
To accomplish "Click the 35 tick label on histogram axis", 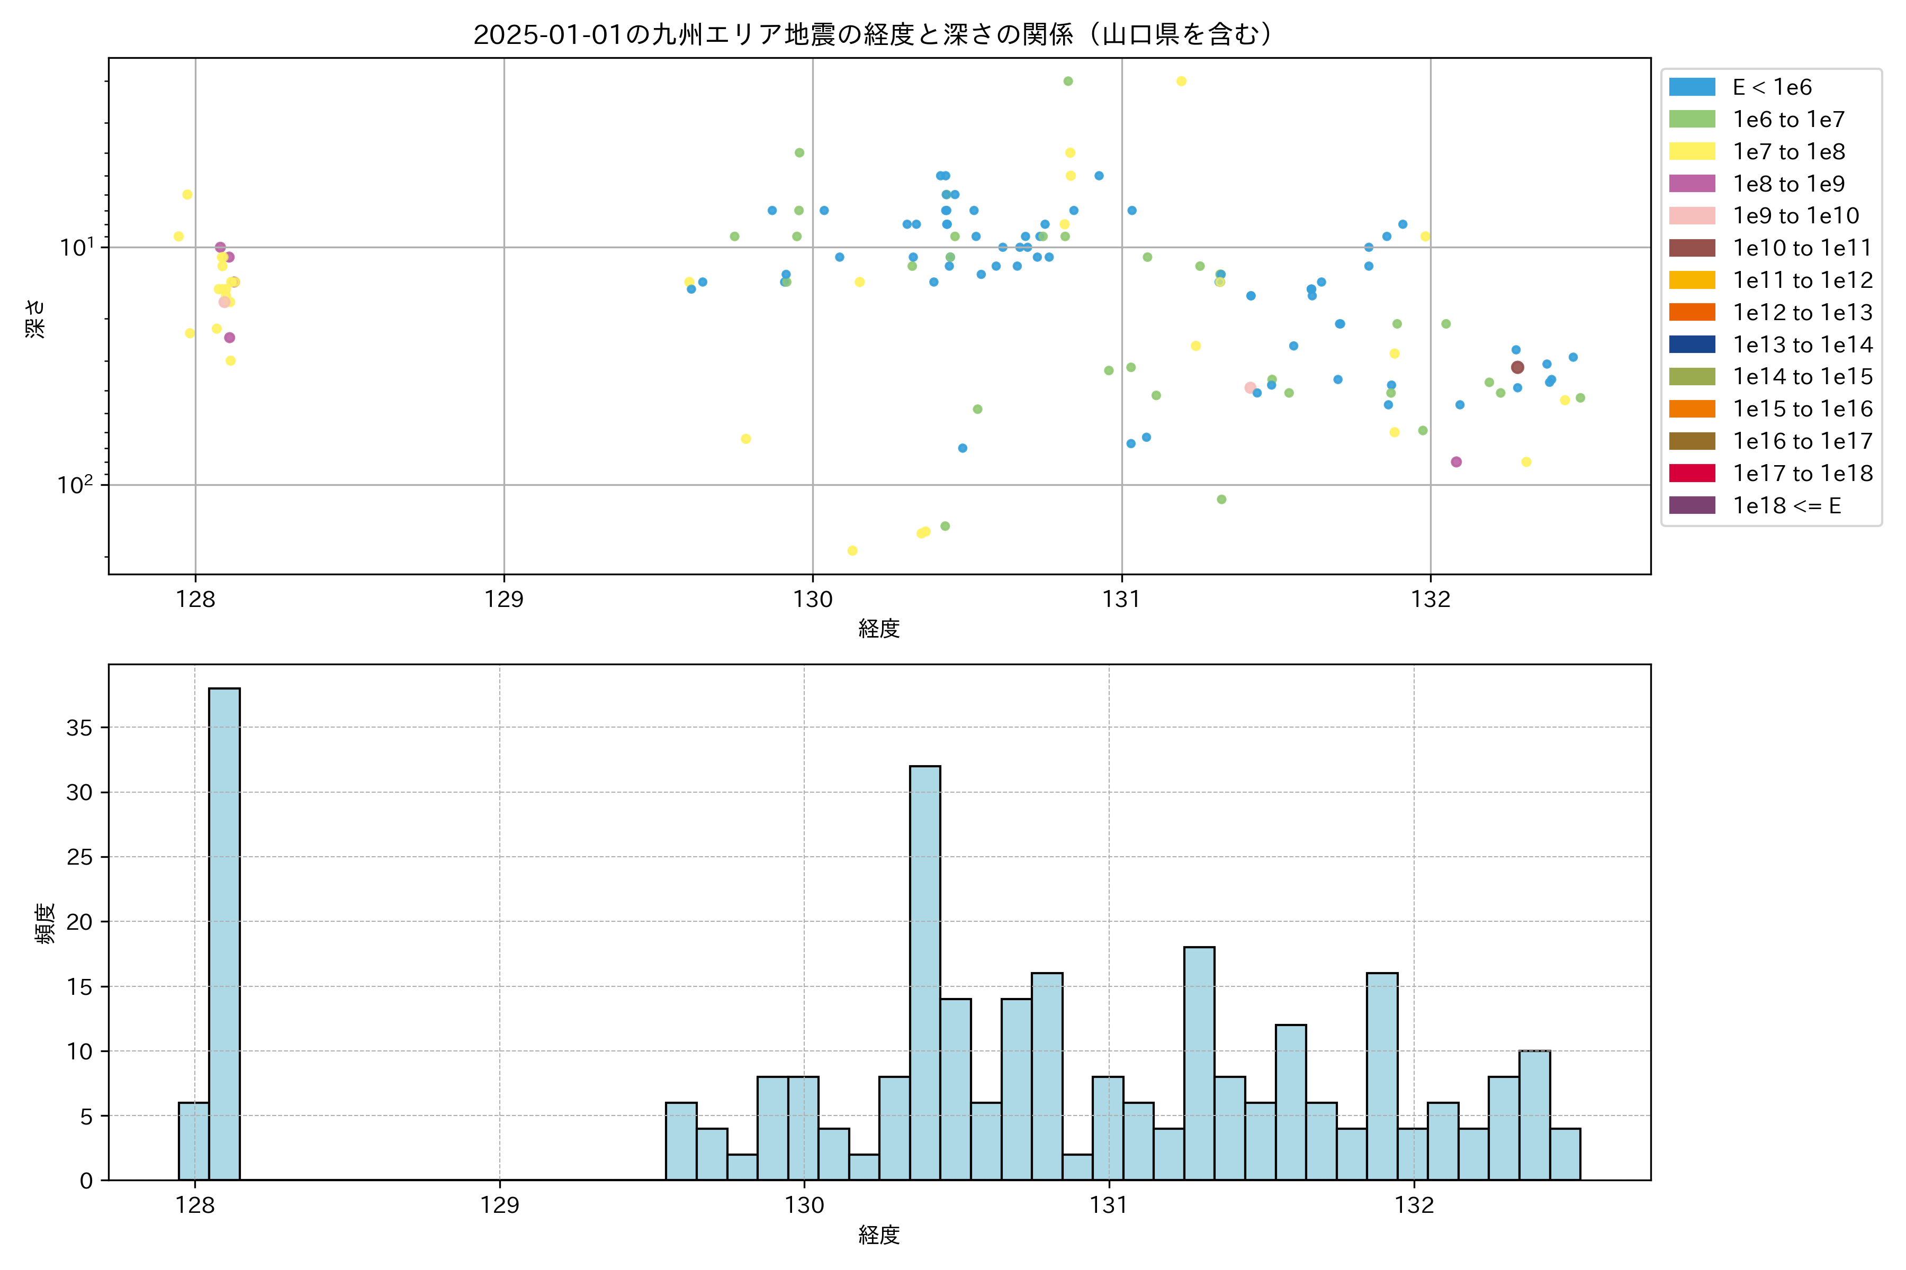I will coord(79,727).
